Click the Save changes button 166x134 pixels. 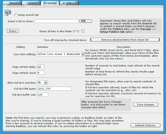point(145,105)
